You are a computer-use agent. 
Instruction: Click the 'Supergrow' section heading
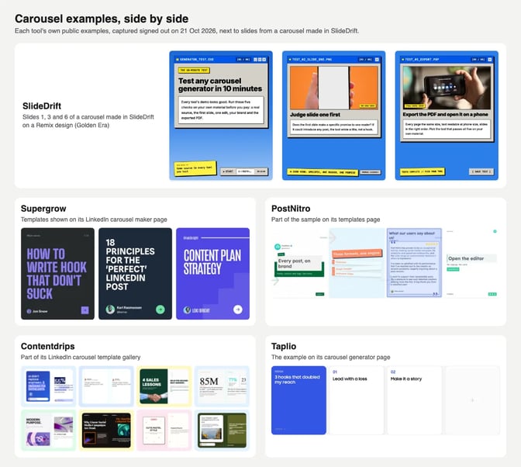(43, 209)
